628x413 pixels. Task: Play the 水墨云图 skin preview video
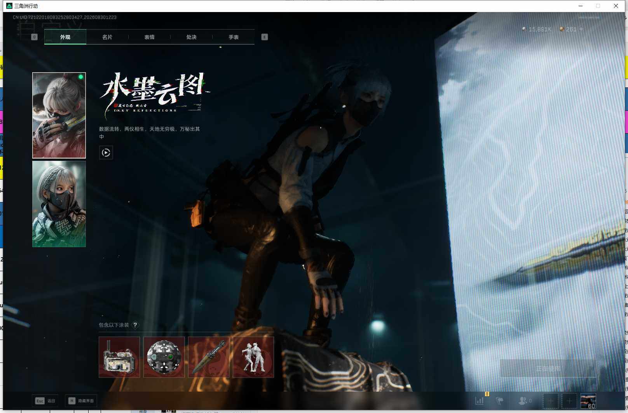tap(106, 153)
